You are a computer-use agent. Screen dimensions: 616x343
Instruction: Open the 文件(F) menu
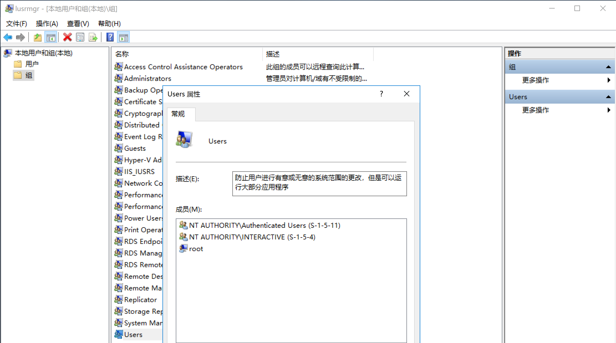(x=16, y=24)
